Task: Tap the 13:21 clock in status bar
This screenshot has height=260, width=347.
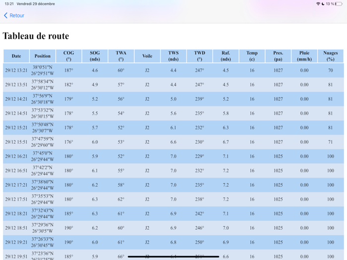Action: [x=9, y=4]
